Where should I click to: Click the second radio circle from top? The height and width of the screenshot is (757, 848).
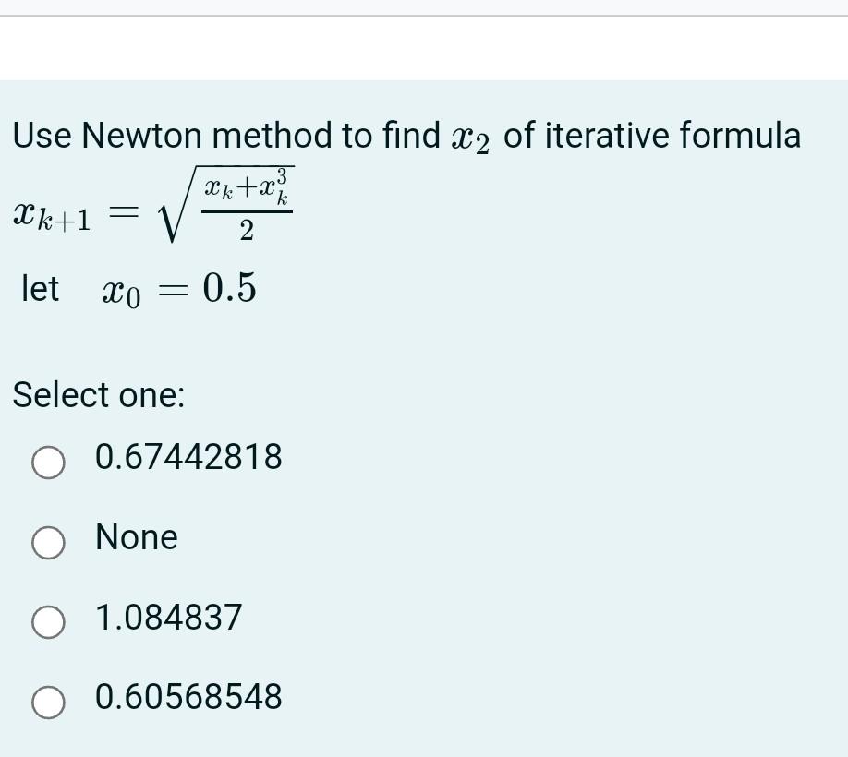click(x=48, y=545)
